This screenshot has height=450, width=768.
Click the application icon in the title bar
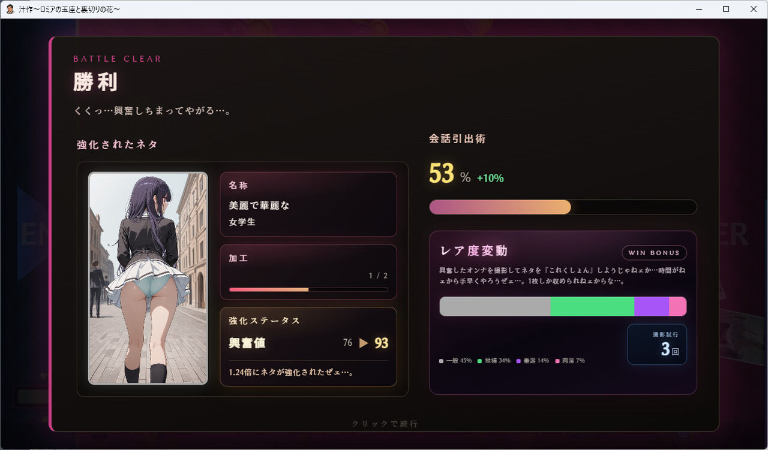[x=10, y=9]
